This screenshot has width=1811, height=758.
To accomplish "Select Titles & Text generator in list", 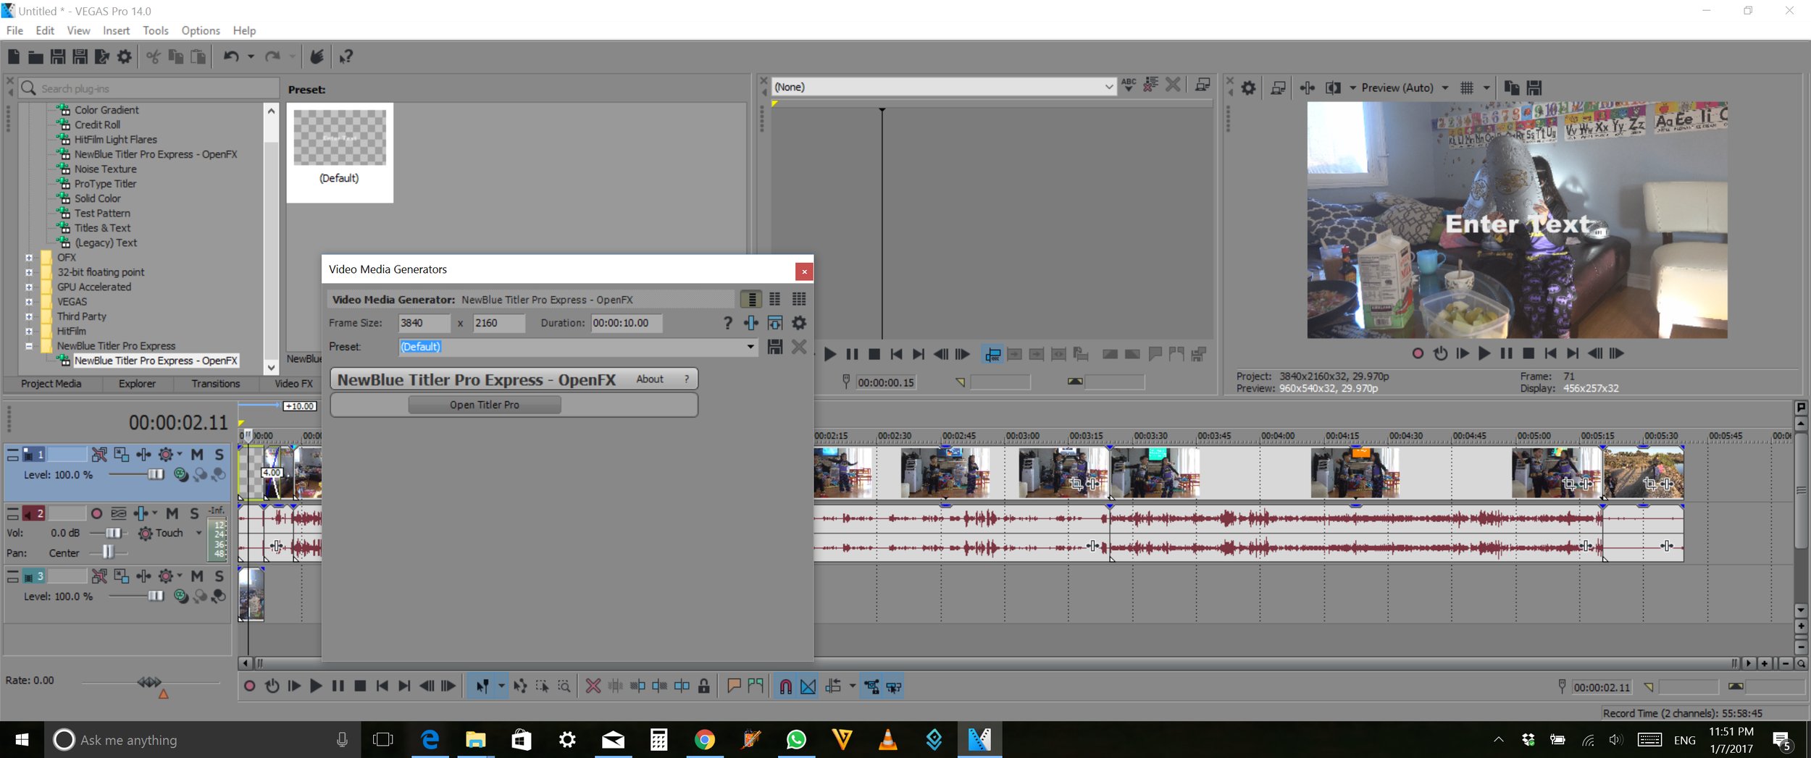I will point(102,228).
